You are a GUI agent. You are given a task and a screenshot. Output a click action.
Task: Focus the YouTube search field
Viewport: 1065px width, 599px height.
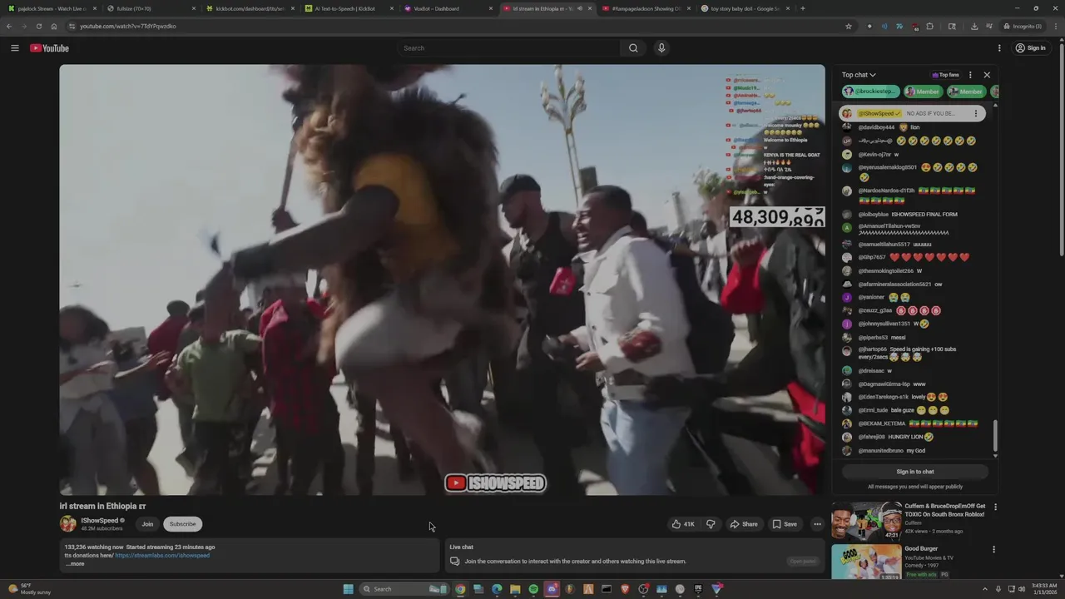(508, 48)
